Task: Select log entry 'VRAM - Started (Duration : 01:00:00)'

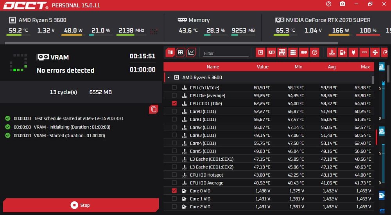Action: [69, 135]
